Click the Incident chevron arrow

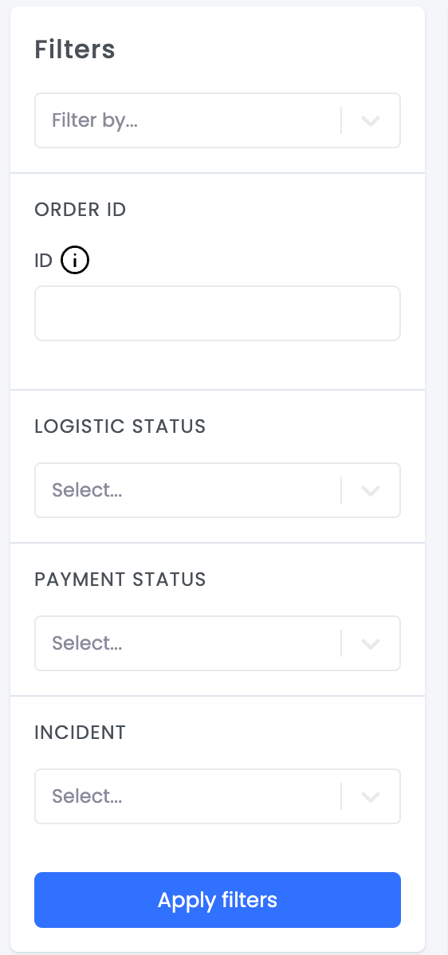371,796
